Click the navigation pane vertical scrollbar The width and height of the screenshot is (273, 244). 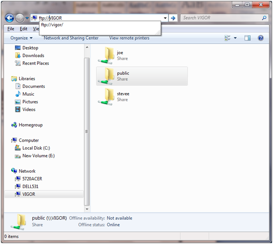[x=86, y=131]
